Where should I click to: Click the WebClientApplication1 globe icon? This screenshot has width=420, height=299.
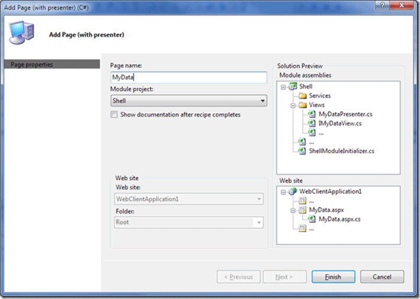294,192
